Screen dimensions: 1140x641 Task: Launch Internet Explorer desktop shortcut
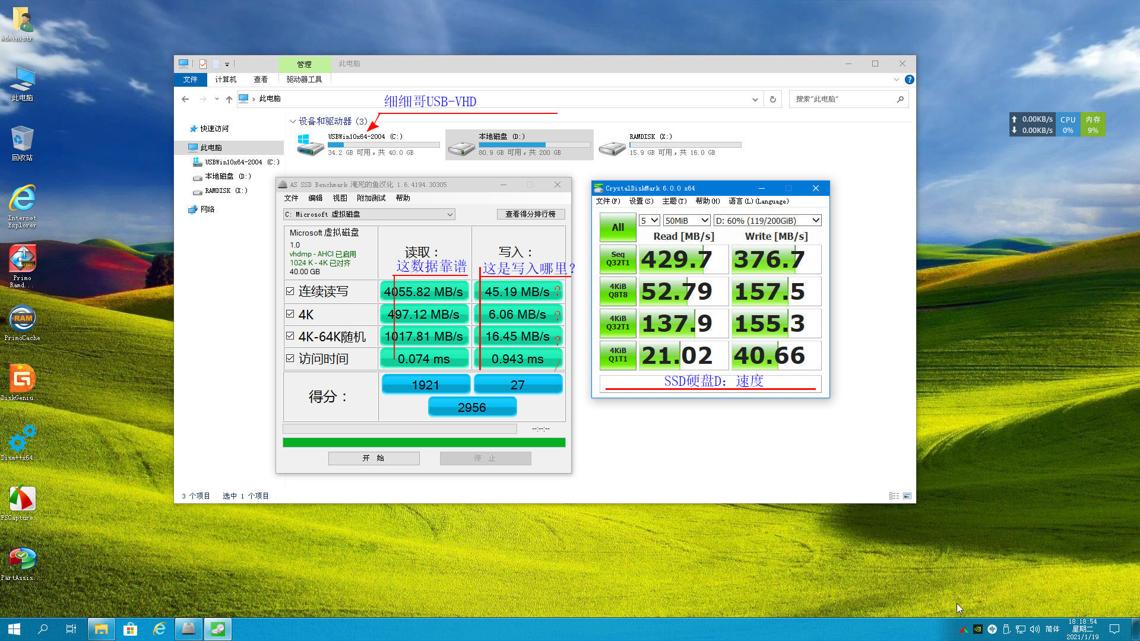pyautogui.click(x=22, y=206)
